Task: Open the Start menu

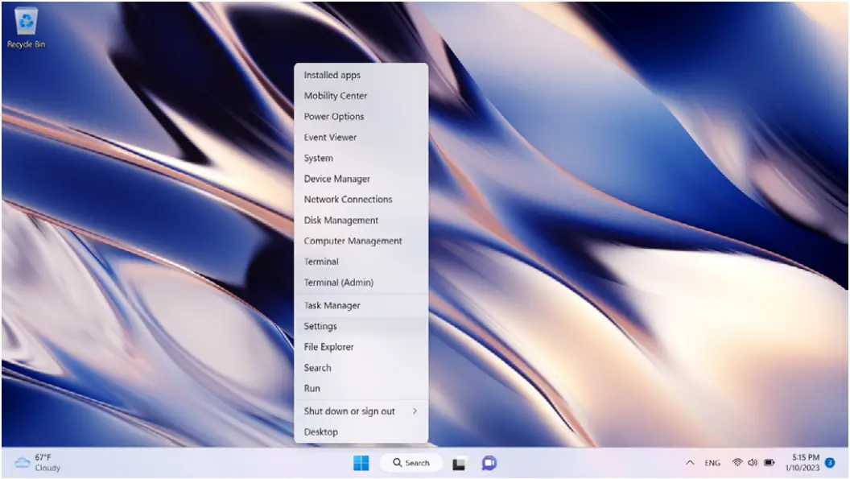Action: pos(360,463)
